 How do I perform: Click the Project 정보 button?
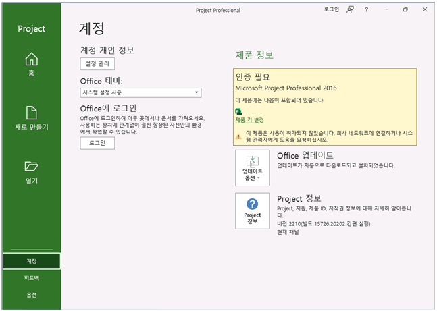[253, 210]
